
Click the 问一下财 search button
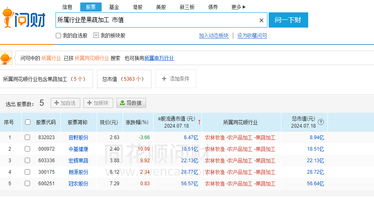click(288, 20)
